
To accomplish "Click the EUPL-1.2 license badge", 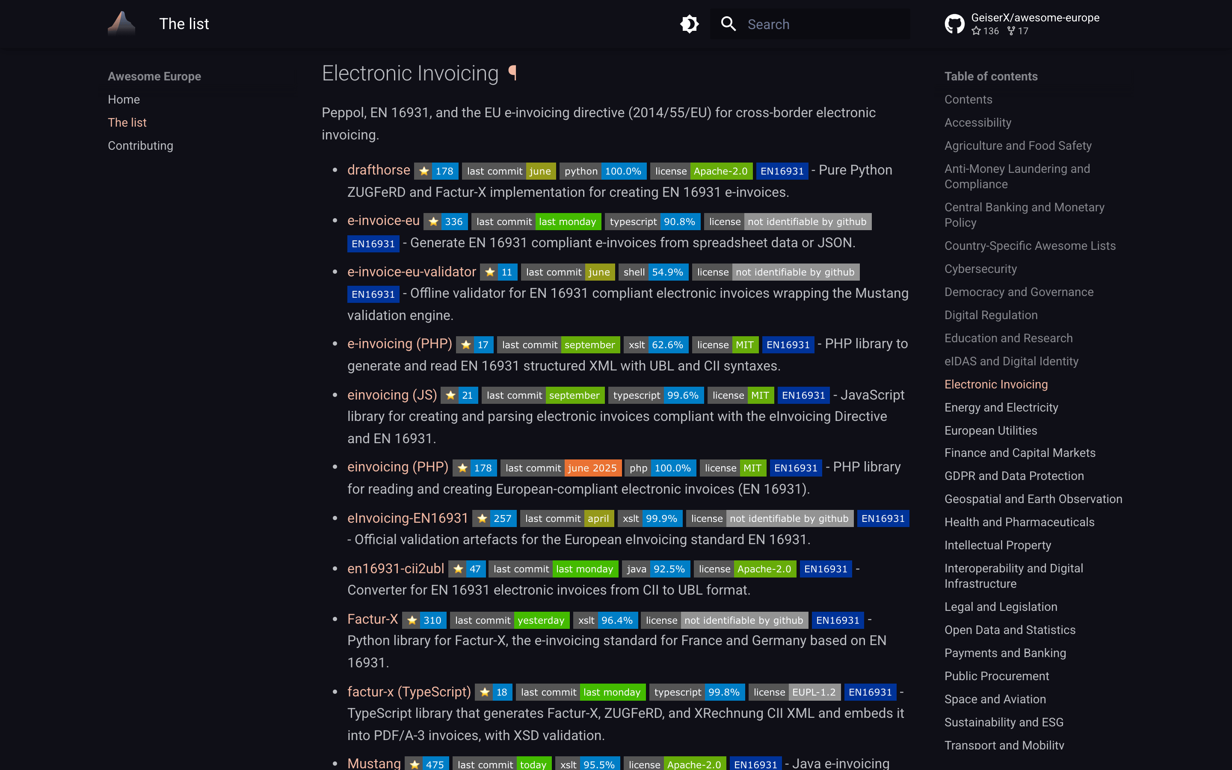I will point(795,692).
